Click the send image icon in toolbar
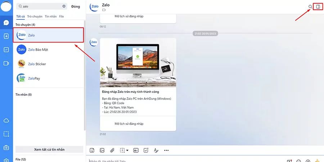Screen dimensions: 324x162 pos(102,150)
